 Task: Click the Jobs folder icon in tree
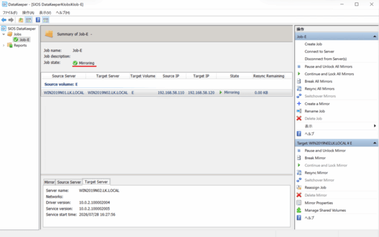(10, 34)
